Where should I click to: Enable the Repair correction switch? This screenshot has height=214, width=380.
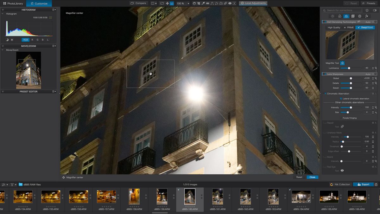pyautogui.click(x=325, y=123)
